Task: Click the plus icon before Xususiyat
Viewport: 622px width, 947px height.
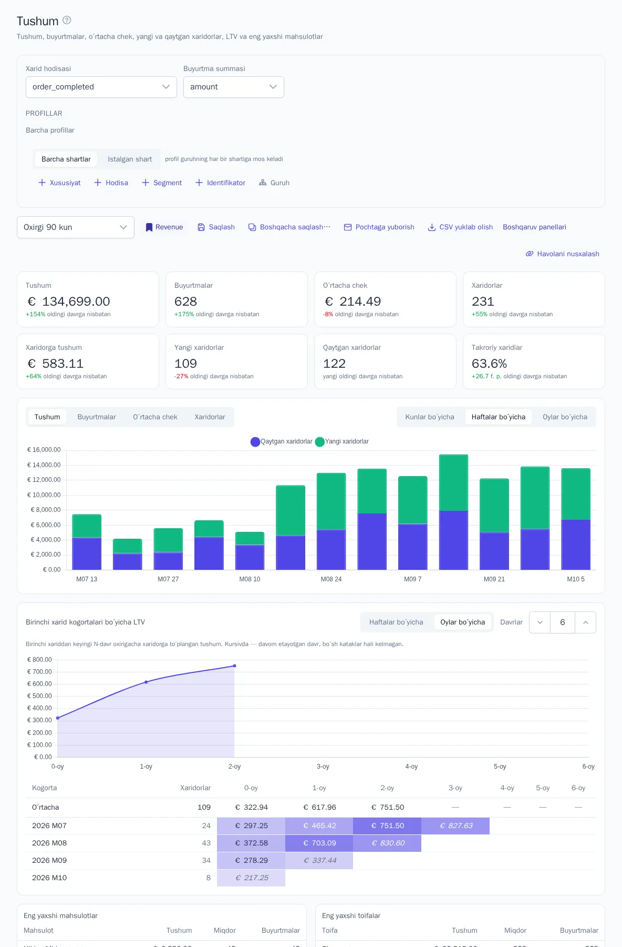Action: 42,183
